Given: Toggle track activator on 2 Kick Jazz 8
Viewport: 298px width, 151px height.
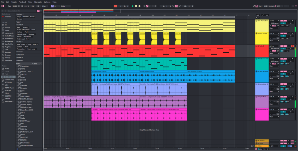Looking at the screenshot, I should point(283,33).
